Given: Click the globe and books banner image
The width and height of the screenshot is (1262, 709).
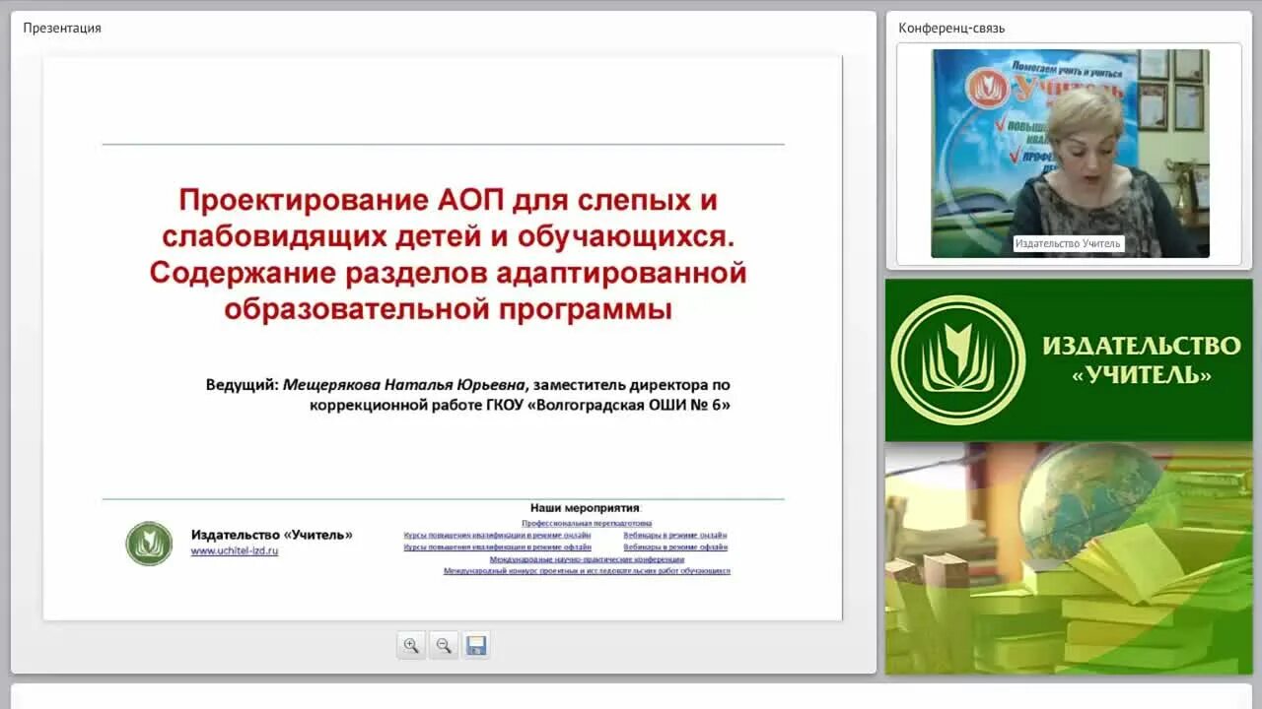Looking at the screenshot, I should pos(1069,558).
